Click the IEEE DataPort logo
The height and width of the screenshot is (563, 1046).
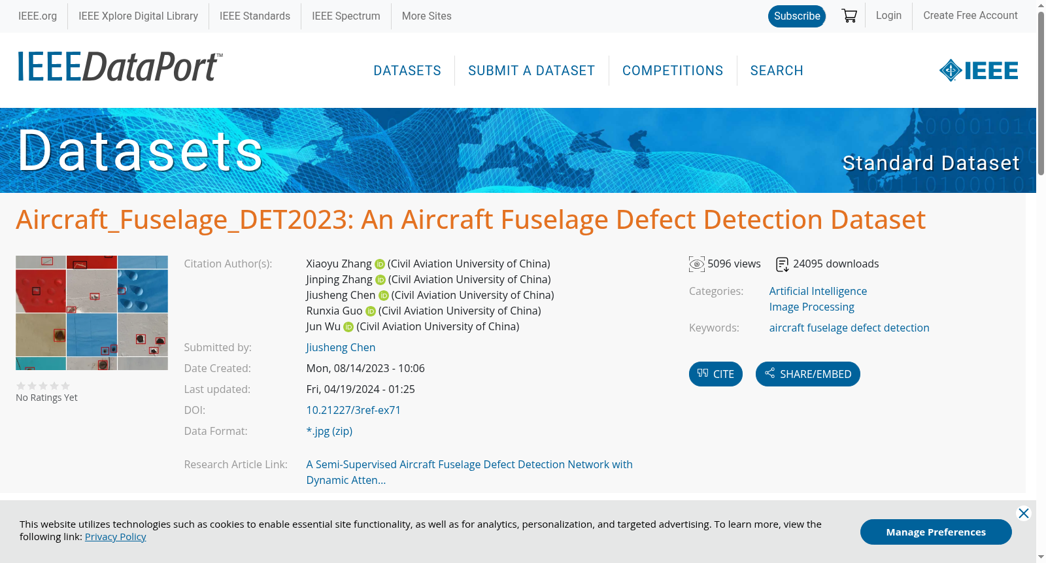120,67
